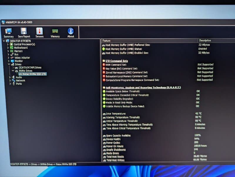Screen dimensions: 235x177
Task: Open the Summary window
Action: [9, 32]
